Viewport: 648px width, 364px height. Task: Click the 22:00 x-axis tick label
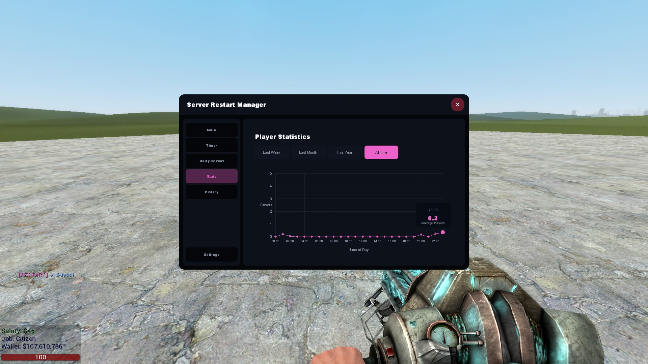tap(435, 241)
